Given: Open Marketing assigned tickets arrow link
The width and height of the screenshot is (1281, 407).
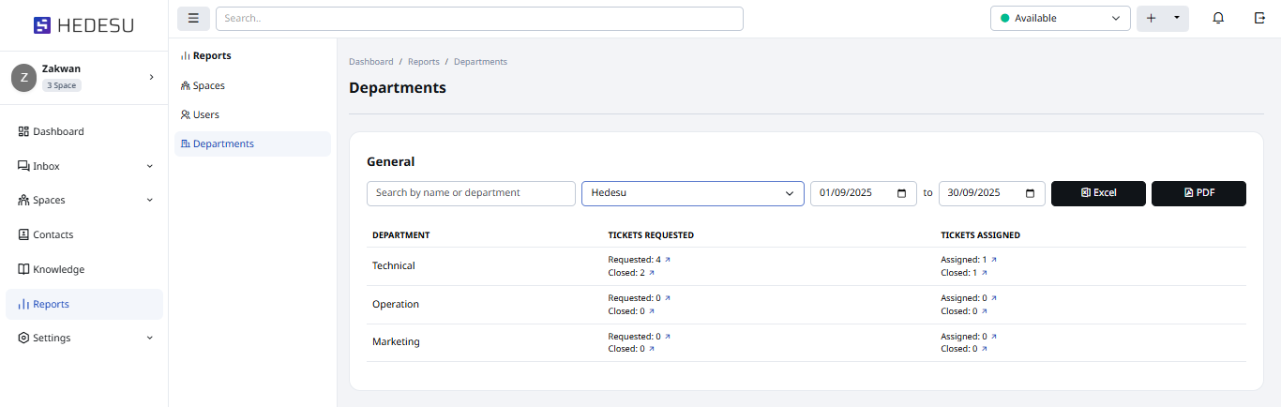Looking at the screenshot, I should (x=994, y=337).
